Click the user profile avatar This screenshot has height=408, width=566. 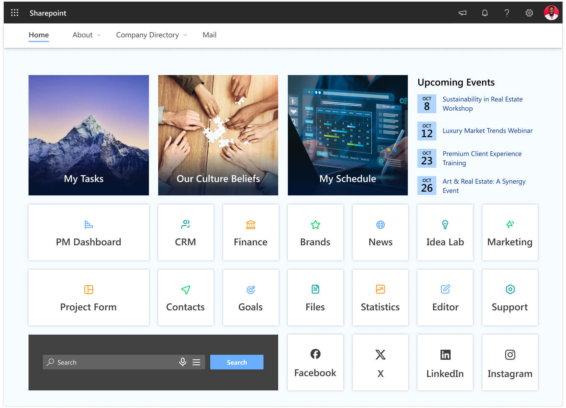[551, 13]
